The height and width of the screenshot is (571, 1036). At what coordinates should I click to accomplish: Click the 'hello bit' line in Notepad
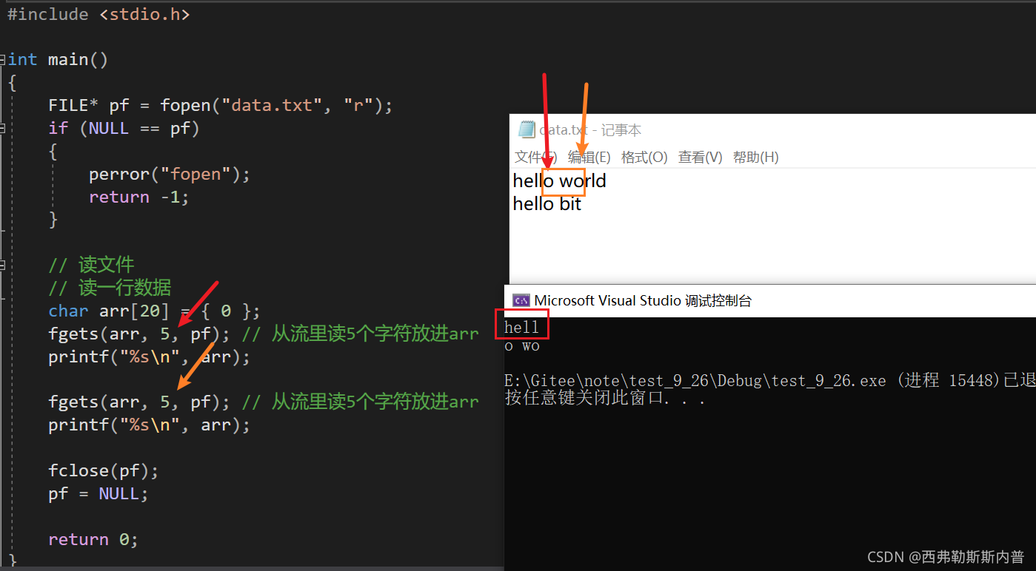click(x=547, y=203)
